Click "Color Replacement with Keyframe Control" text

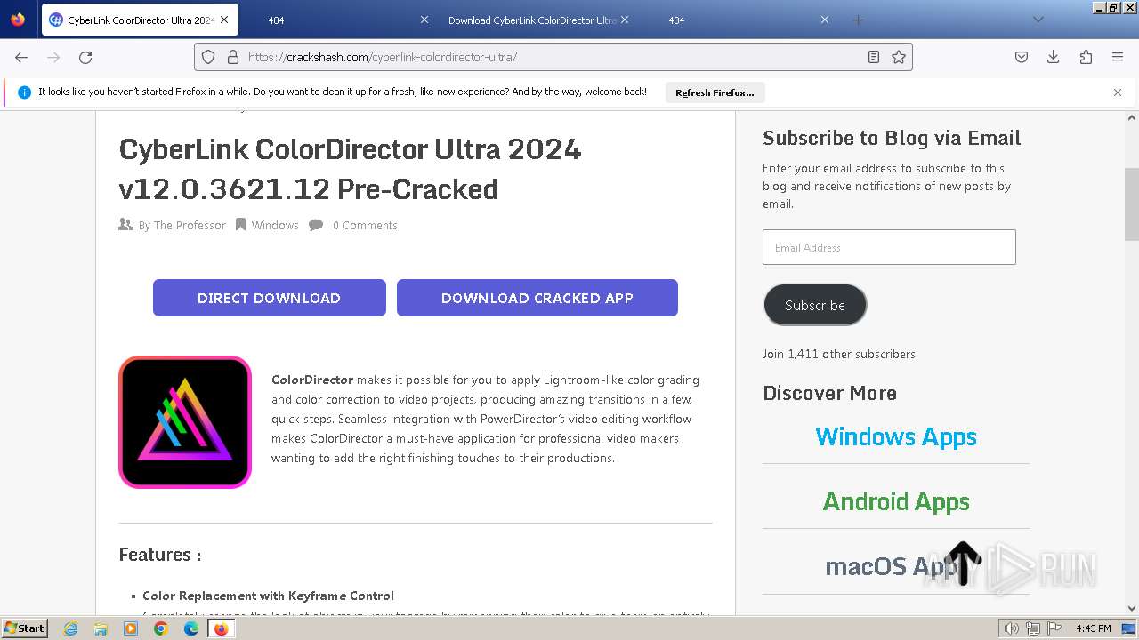pos(268,596)
